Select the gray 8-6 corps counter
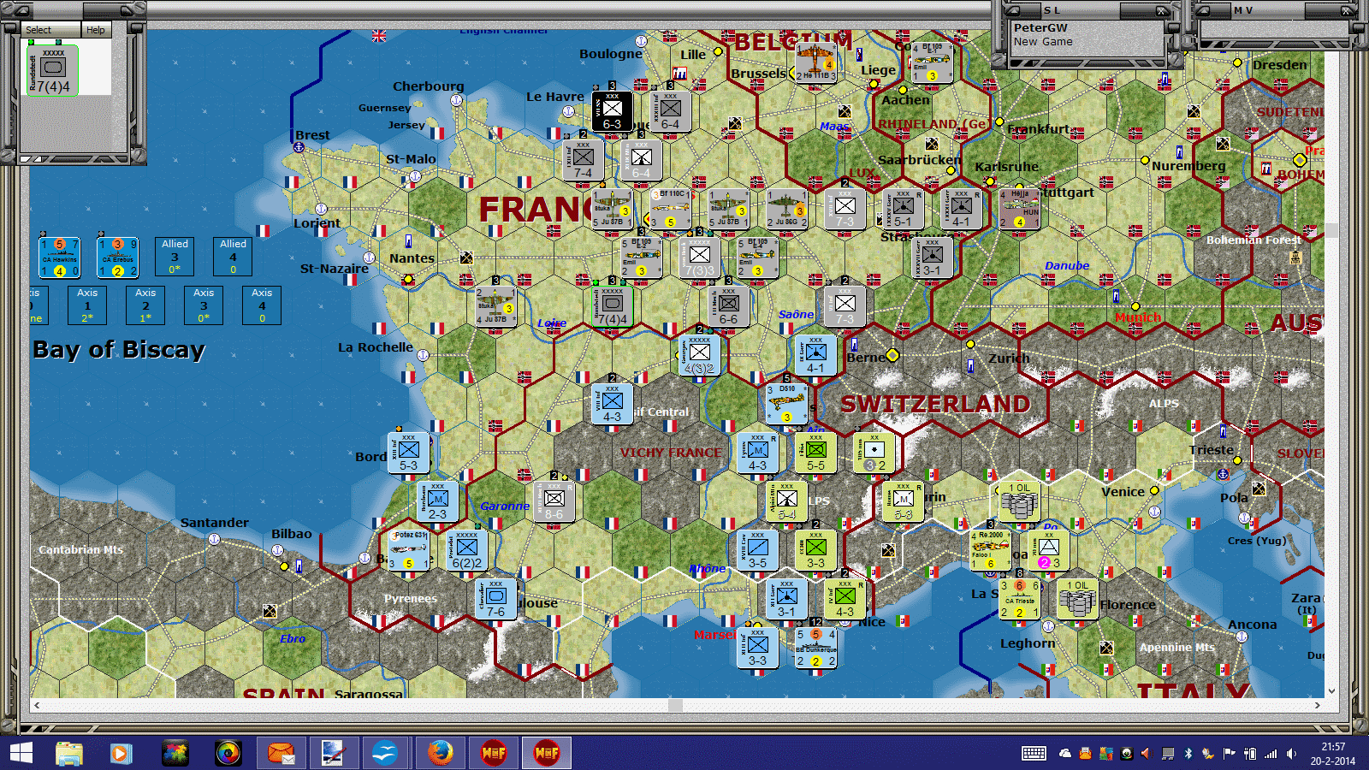The height and width of the screenshot is (770, 1369). pyautogui.click(x=554, y=501)
